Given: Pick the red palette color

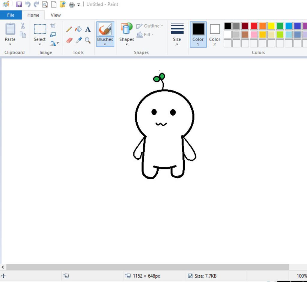Looking at the screenshot, I should coord(254,26).
